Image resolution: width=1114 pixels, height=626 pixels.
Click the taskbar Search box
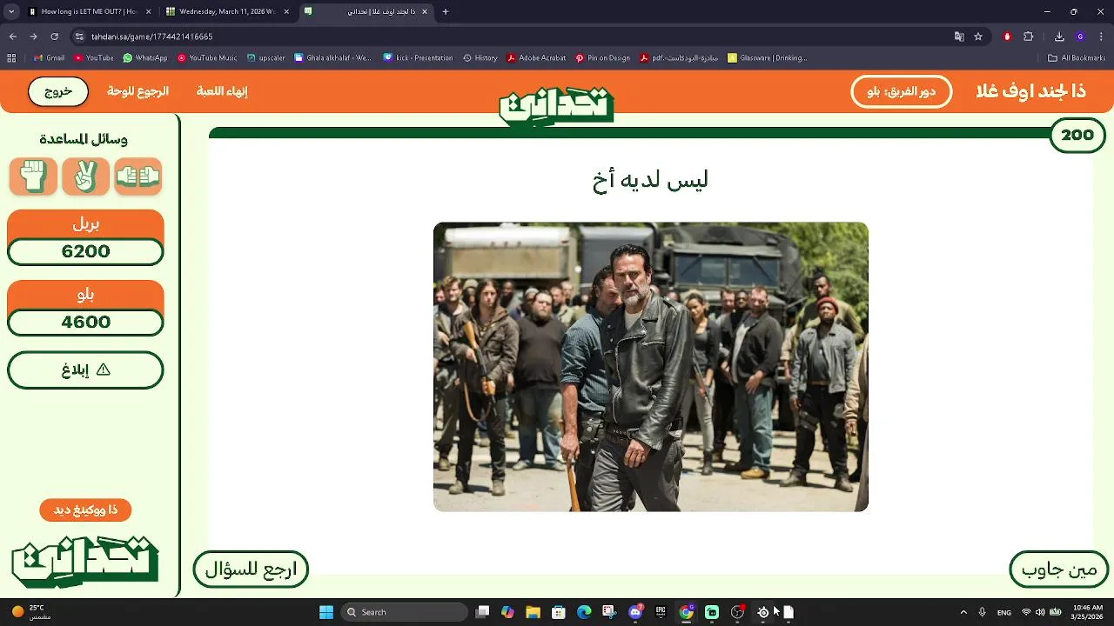point(404,612)
